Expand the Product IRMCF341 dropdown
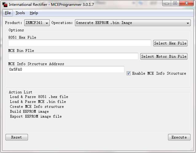 tap(37, 23)
